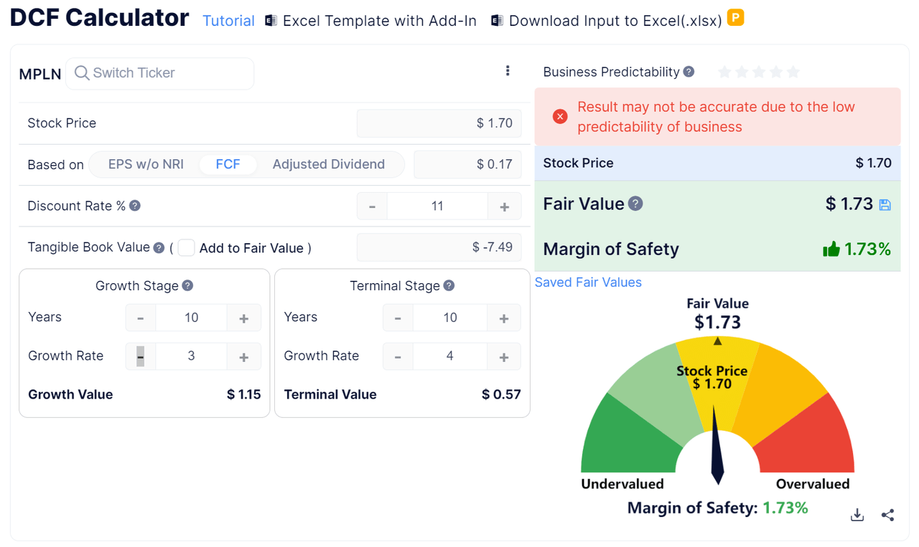Open Terminal Stage help icon

click(449, 285)
